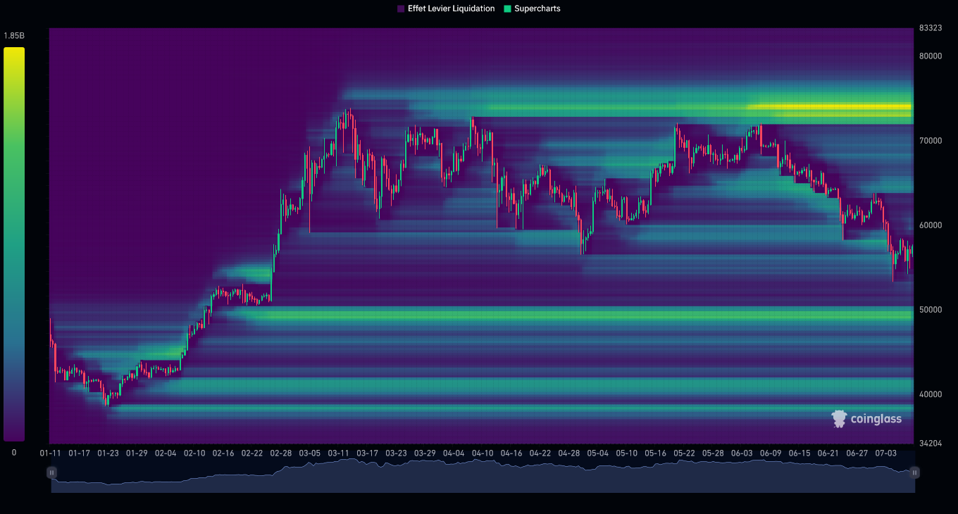Click the 01-29 date label
This screenshot has width=958, height=514.
click(x=137, y=453)
